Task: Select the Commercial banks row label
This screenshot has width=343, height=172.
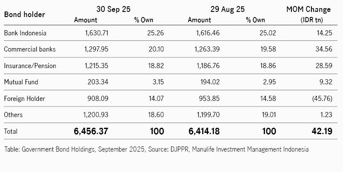Action: [29, 49]
